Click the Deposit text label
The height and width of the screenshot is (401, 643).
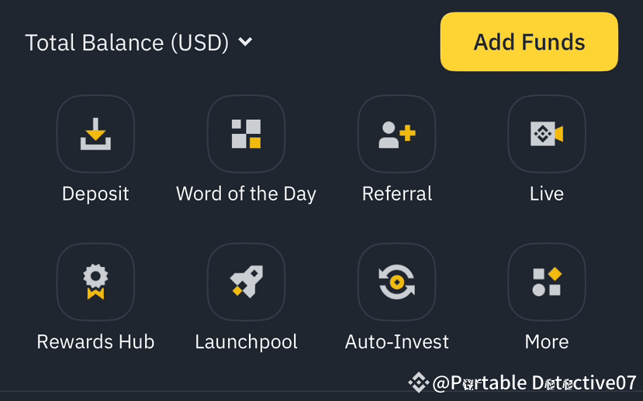95,194
